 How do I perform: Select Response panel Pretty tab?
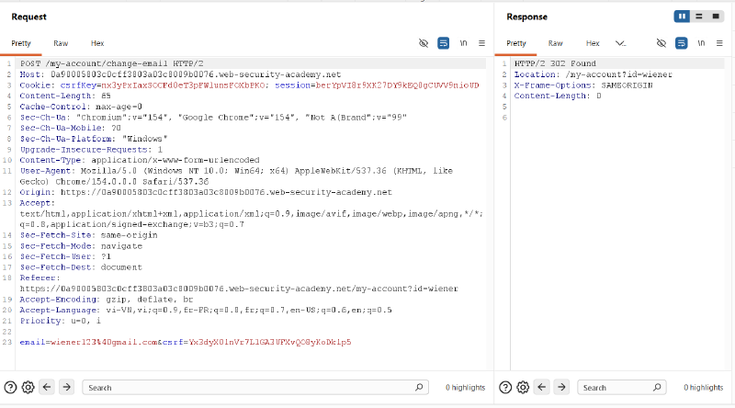(516, 43)
